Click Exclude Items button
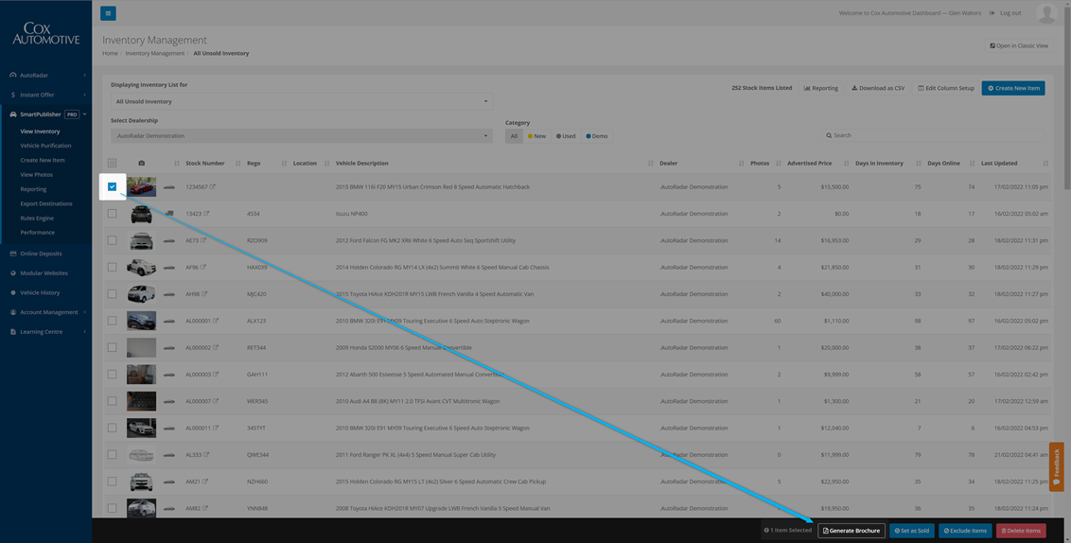This screenshot has width=1071, height=543. (x=965, y=531)
